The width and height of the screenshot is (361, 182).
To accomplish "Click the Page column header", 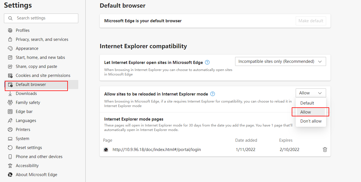I will point(108,140).
